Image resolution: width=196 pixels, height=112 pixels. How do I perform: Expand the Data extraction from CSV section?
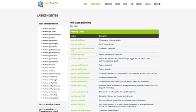pyautogui.click(x=53, y=110)
